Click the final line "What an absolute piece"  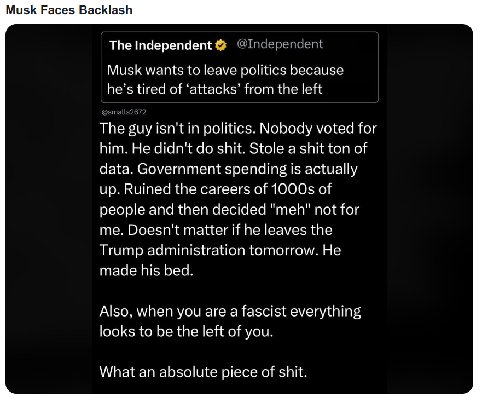(203, 372)
